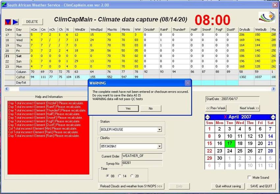This screenshot has width=280, height=194.
Task: Click the StartDate field 2007/04/17
Action: (233, 99)
